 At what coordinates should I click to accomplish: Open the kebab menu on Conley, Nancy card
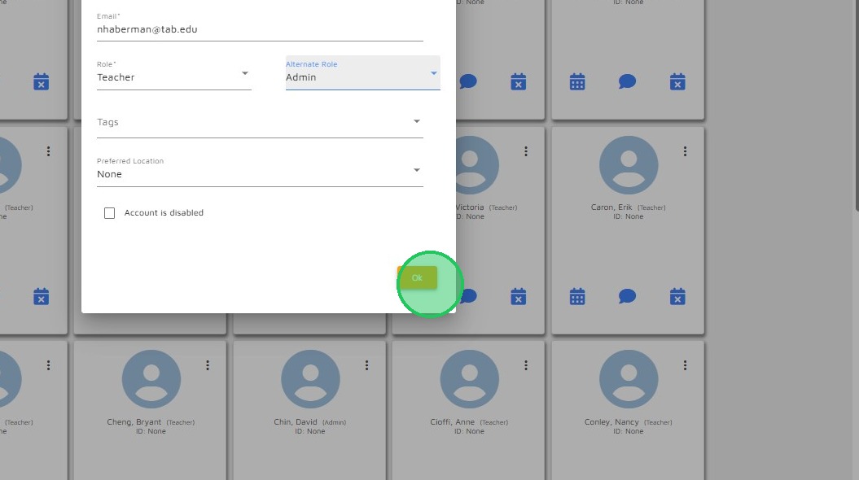click(685, 365)
